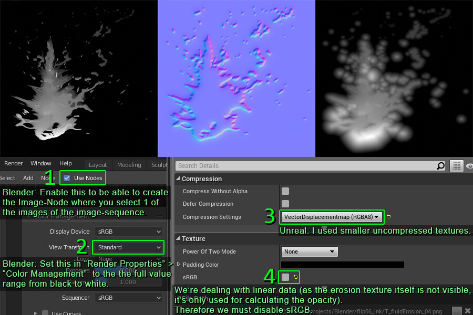The width and height of the screenshot is (473, 315).
Task: Toggle the sRGB checkbox in Texture section
Action: [x=285, y=277]
